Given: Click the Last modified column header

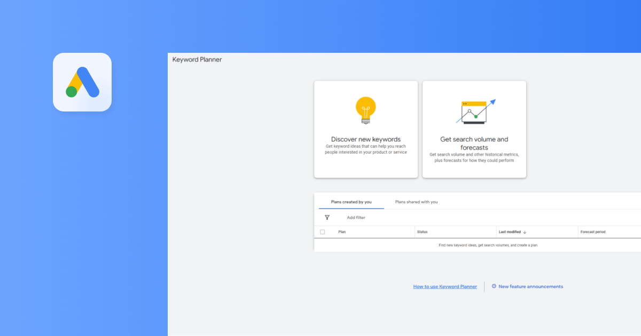Looking at the screenshot, I should coord(510,232).
